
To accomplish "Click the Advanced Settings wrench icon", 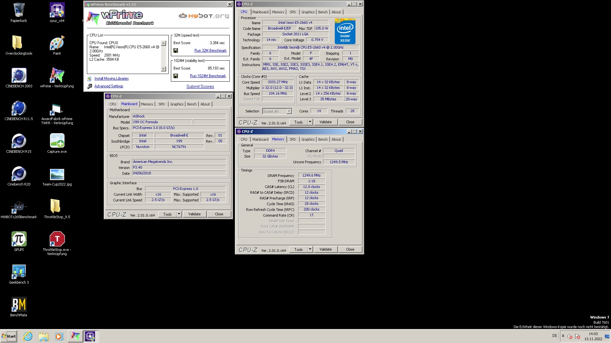I will pos(89,86).
